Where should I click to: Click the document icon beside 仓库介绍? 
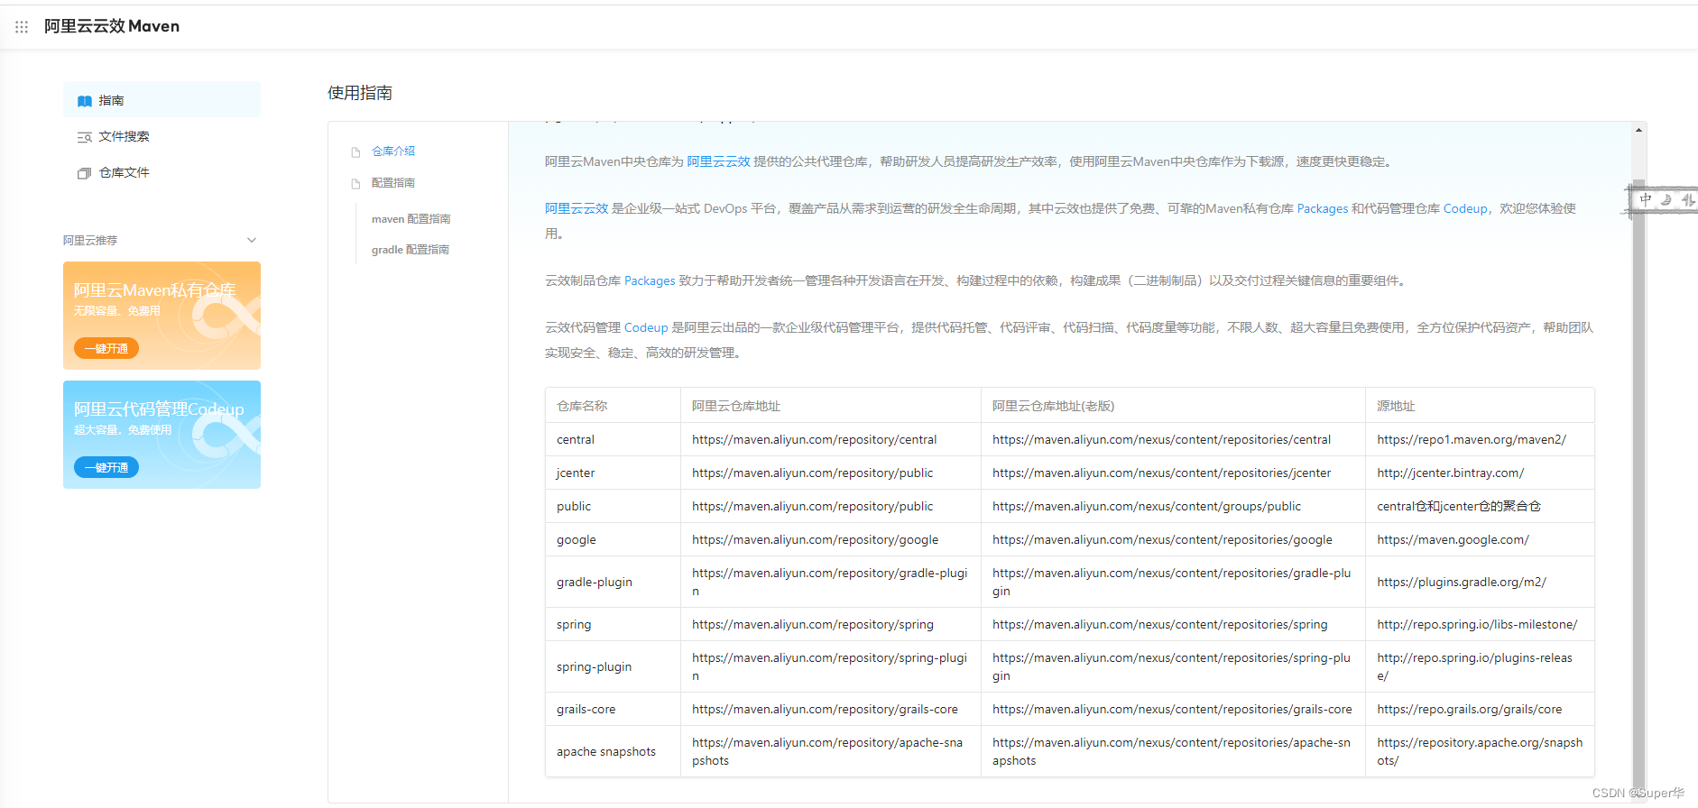pyautogui.click(x=355, y=152)
